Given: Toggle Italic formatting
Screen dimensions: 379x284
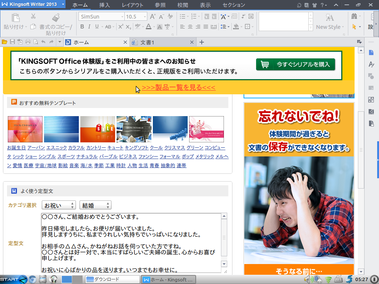Looking at the screenshot, I should point(89,27).
